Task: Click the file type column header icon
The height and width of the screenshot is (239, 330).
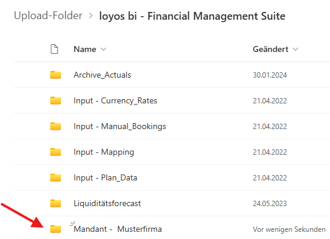Action: click(x=54, y=49)
